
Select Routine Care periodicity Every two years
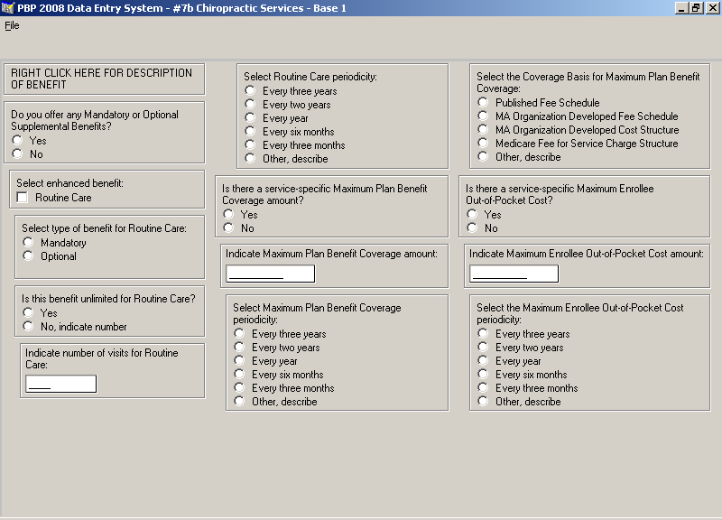coord(250,105)
